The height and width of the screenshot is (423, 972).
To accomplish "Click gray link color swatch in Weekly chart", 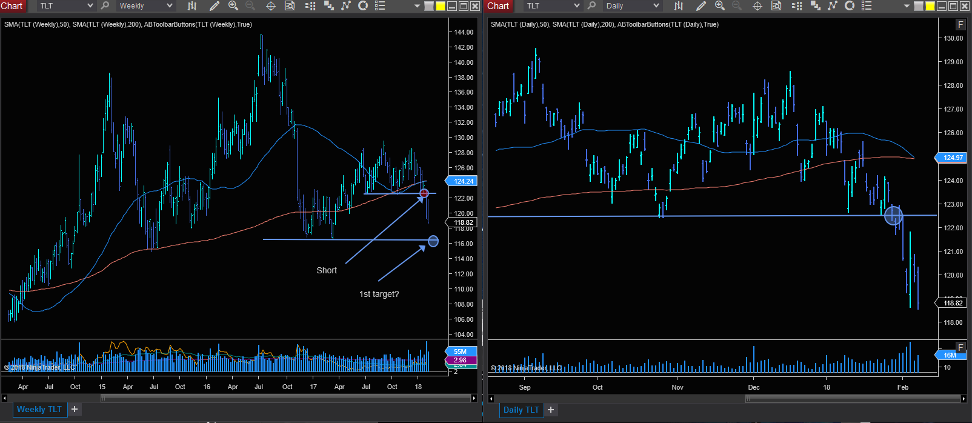I will (429, 6).
